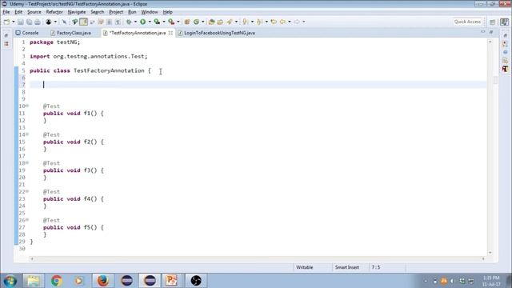Image resolution: width=512 pixels, height=288 pixels.
Task: Click the Search flashlight toolbar icon
Action: (x=230, y=22)
